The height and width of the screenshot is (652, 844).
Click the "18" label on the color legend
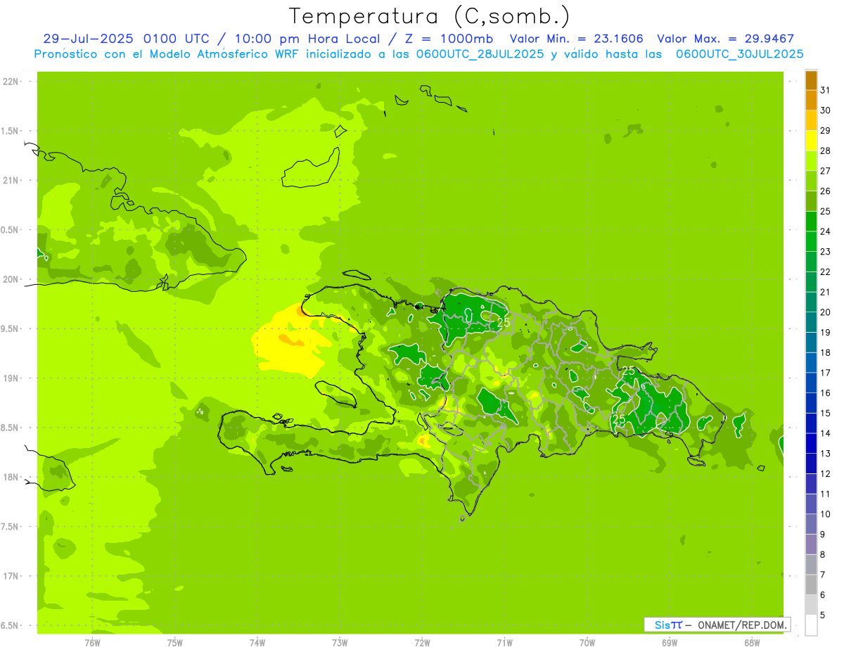pyautogui.click(x=825, y=353)
